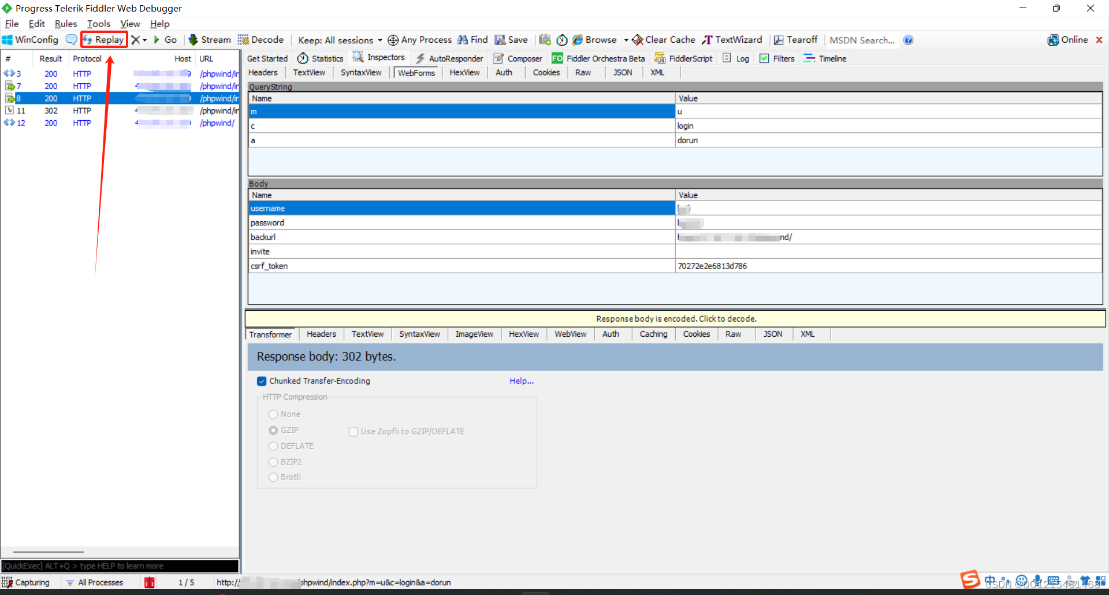This screenshot has height=595, width=1109.
Task: Click the Go resume button
Action: (x=165, y=40)
